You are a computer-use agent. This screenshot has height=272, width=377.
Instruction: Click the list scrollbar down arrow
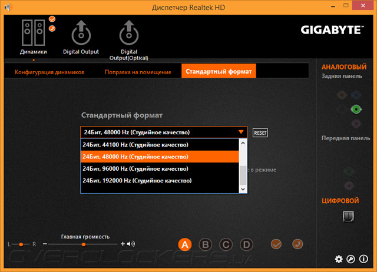[x=243, y=189]
